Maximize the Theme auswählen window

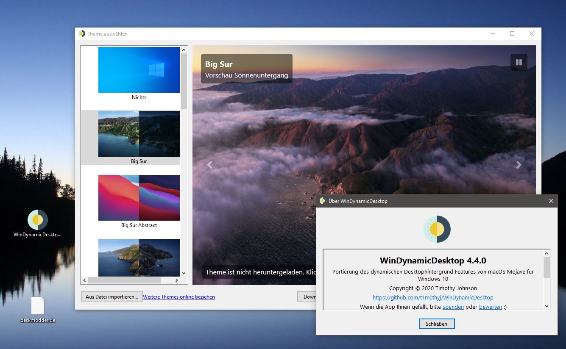(x=512, y=33)
